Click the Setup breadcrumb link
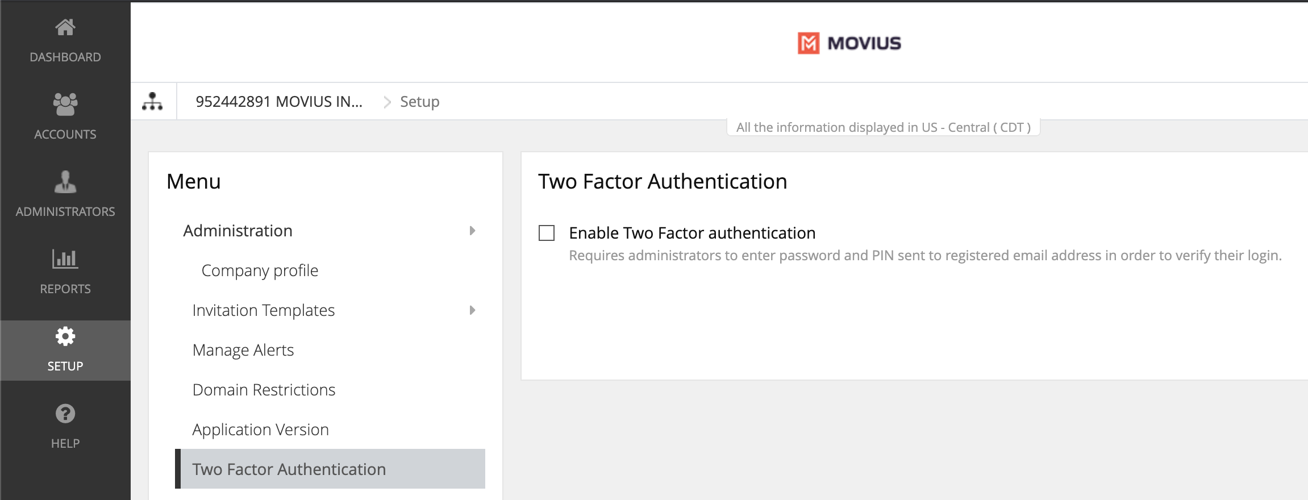 pyautogui.click(x=419, y=102)
